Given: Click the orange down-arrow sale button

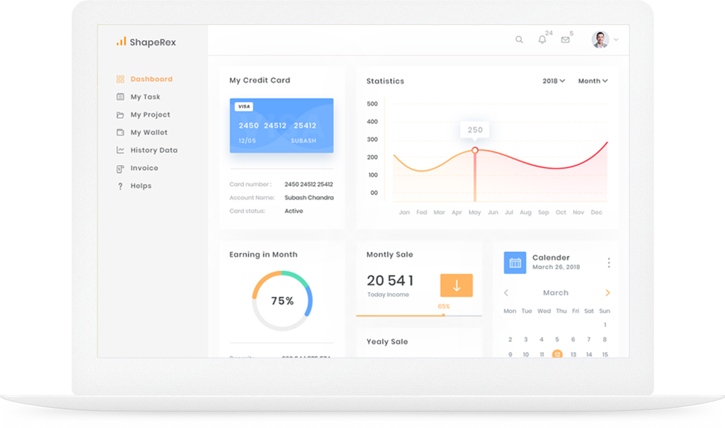Looking at the screenshot, I should pos(456,285).
